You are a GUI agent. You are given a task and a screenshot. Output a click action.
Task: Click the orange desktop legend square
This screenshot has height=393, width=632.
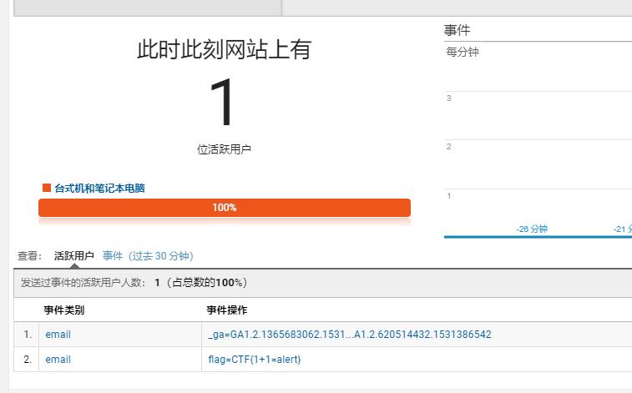[47, 189]
